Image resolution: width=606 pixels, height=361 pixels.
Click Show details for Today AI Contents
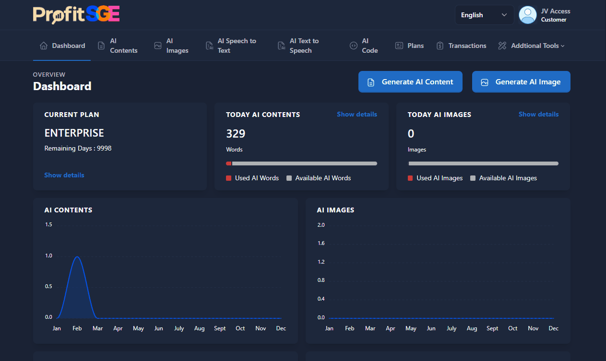coord(357,114)
